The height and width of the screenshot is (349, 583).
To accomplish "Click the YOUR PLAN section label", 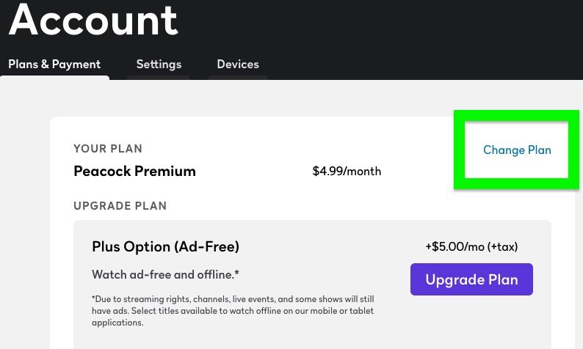I will [x=108, y=149].
